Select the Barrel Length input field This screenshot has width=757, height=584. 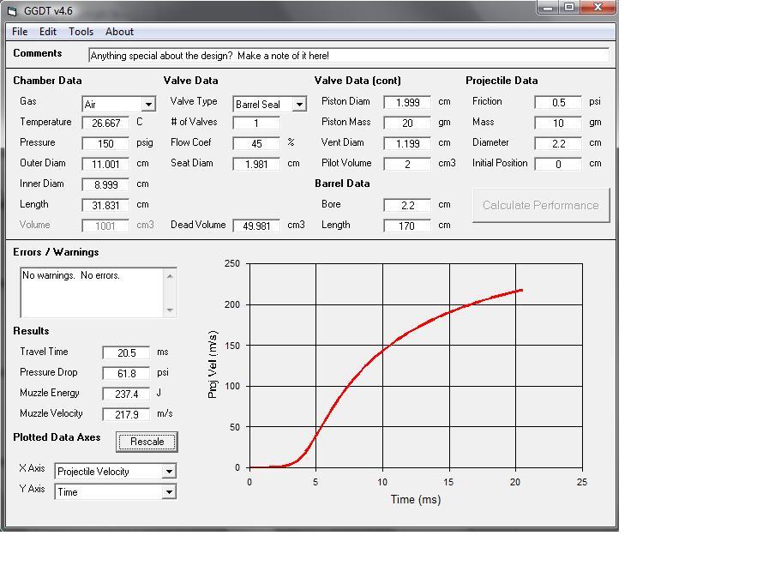(406, 226)
